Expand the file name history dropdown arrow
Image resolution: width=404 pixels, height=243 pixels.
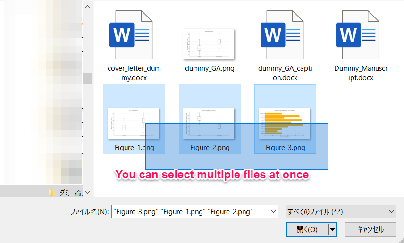point(273,211)
